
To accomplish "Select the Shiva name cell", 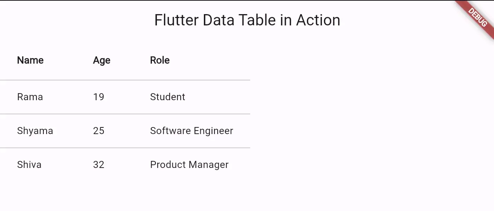I will [x=29, y=165].
